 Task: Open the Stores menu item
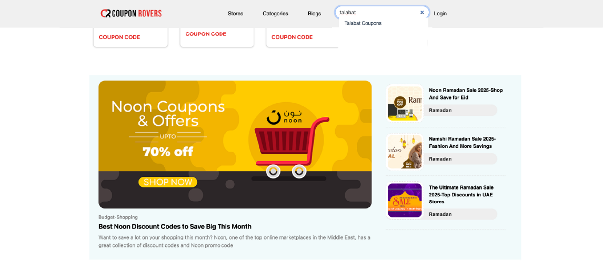(235, 14)
